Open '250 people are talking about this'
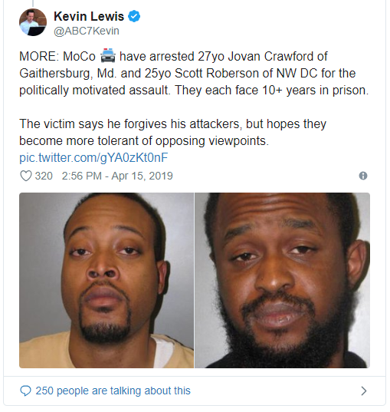The height and width of the screenshot is (412, 390). (x=113, y=391)
